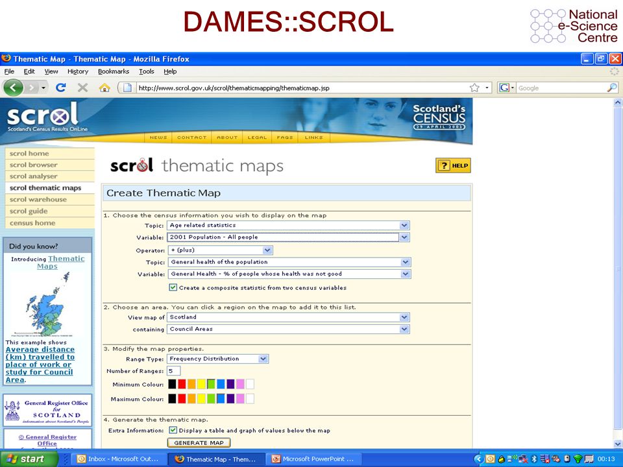Click the Google search magnifier icon
The height and width of the screenshot is (467, 623).
click(612, 88)
